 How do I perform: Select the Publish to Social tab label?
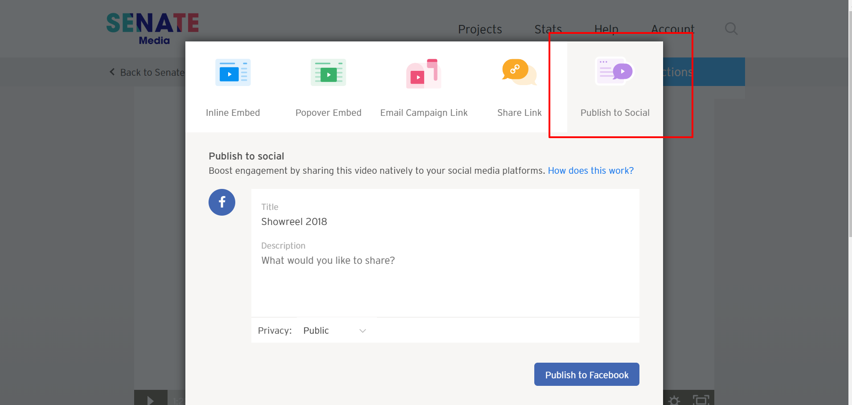pos(615,113)
